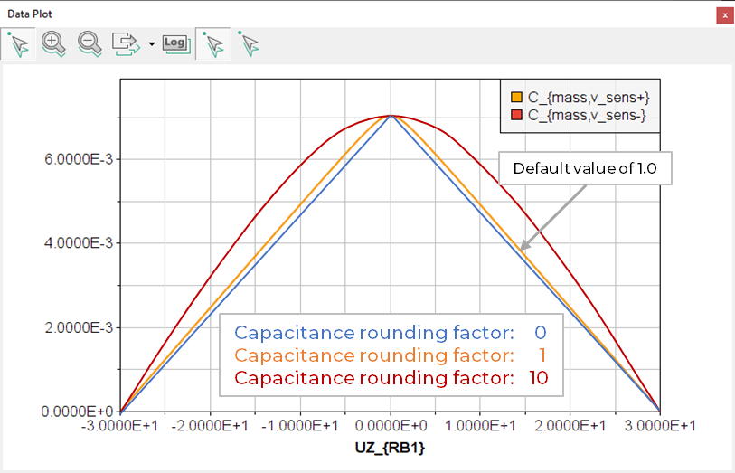
Task: Click the red "Capacitance rounding factor: 10" text
Action: tap(391, 376)
